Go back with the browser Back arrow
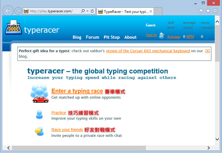 pyautogui.click(x=8, y=11)
